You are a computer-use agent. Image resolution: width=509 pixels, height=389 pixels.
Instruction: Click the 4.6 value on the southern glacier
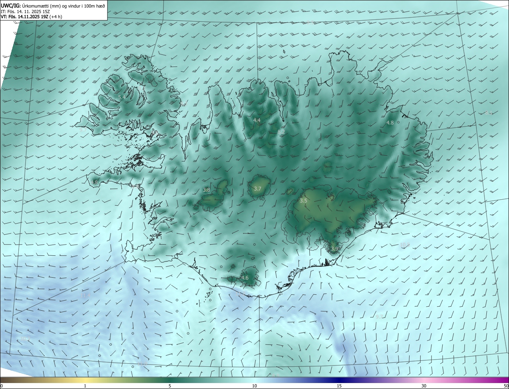pyautogui.click(x=245, y=278)
